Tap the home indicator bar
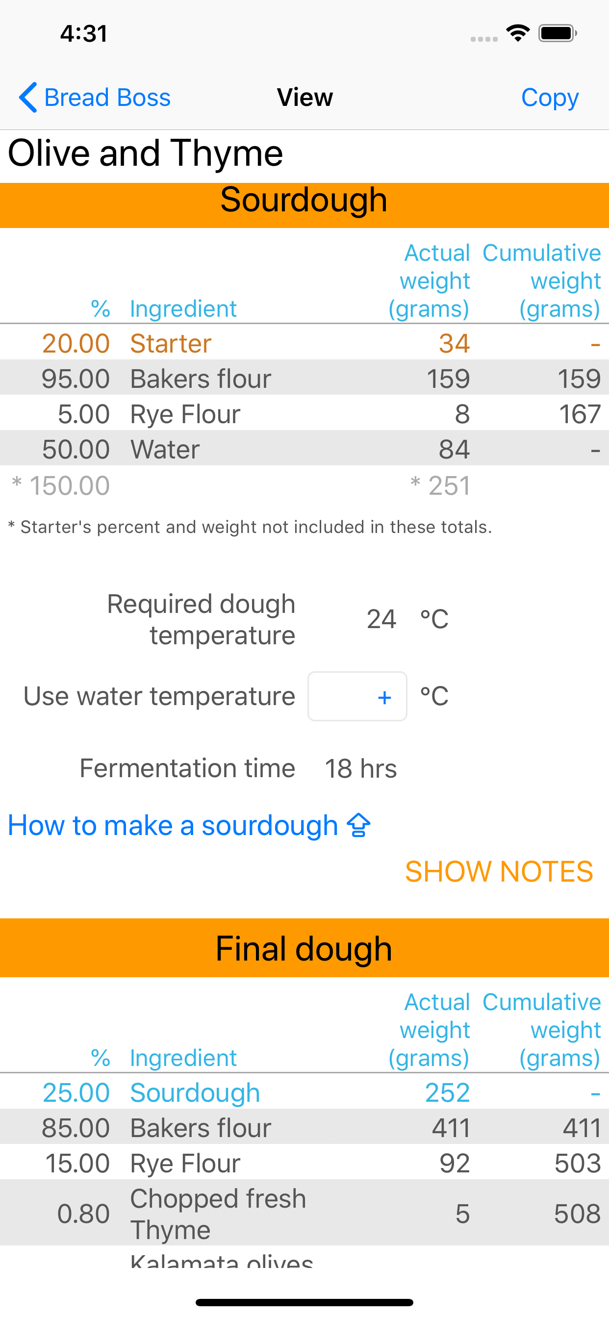The image size is (609, 1318). pyautogui.click(x=304, y=1302)
